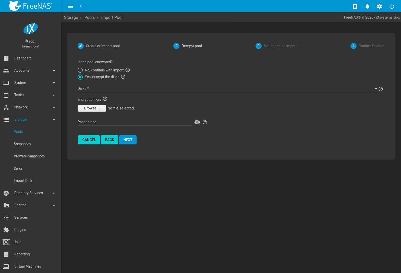
Task: Click help icon beside Passphrase field
Action: point(205,122)
